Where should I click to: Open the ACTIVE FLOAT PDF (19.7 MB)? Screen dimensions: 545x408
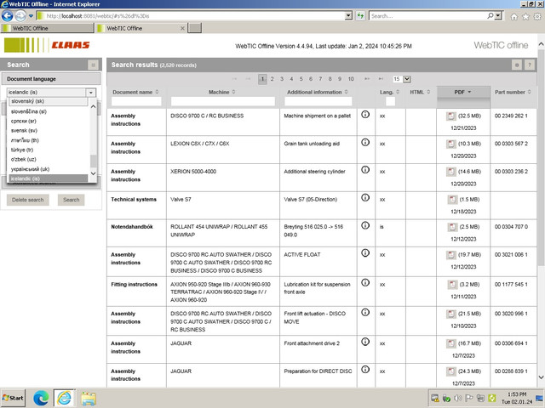pyautogui.click(x=450, y=255)
